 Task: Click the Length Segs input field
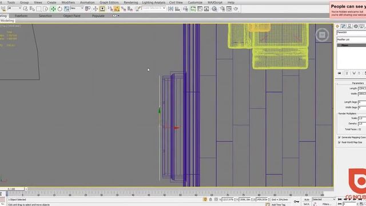tap(362, 102)
